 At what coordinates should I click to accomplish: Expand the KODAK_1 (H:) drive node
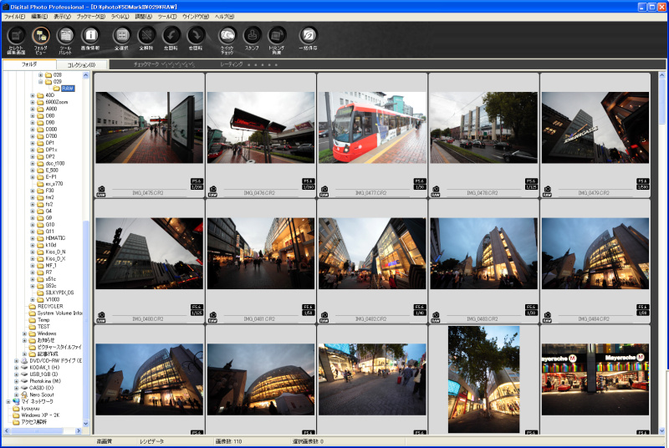(16, 368)
